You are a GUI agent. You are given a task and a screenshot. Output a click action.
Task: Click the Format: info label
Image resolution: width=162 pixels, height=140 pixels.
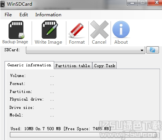point(18,83)
